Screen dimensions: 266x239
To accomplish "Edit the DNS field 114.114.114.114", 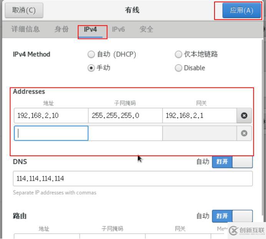I will [133, 178].
